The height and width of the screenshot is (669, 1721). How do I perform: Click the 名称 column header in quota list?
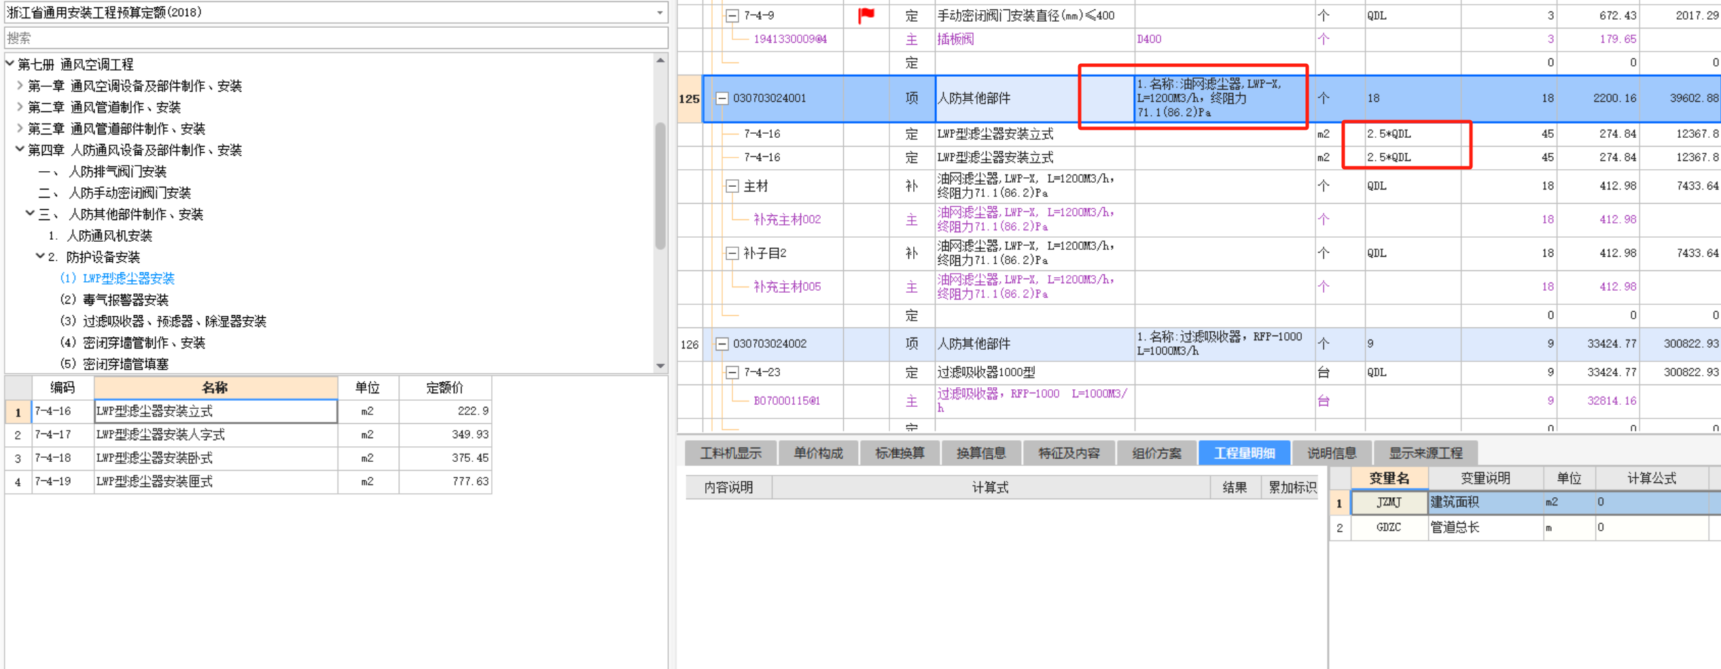click(215, 388)
